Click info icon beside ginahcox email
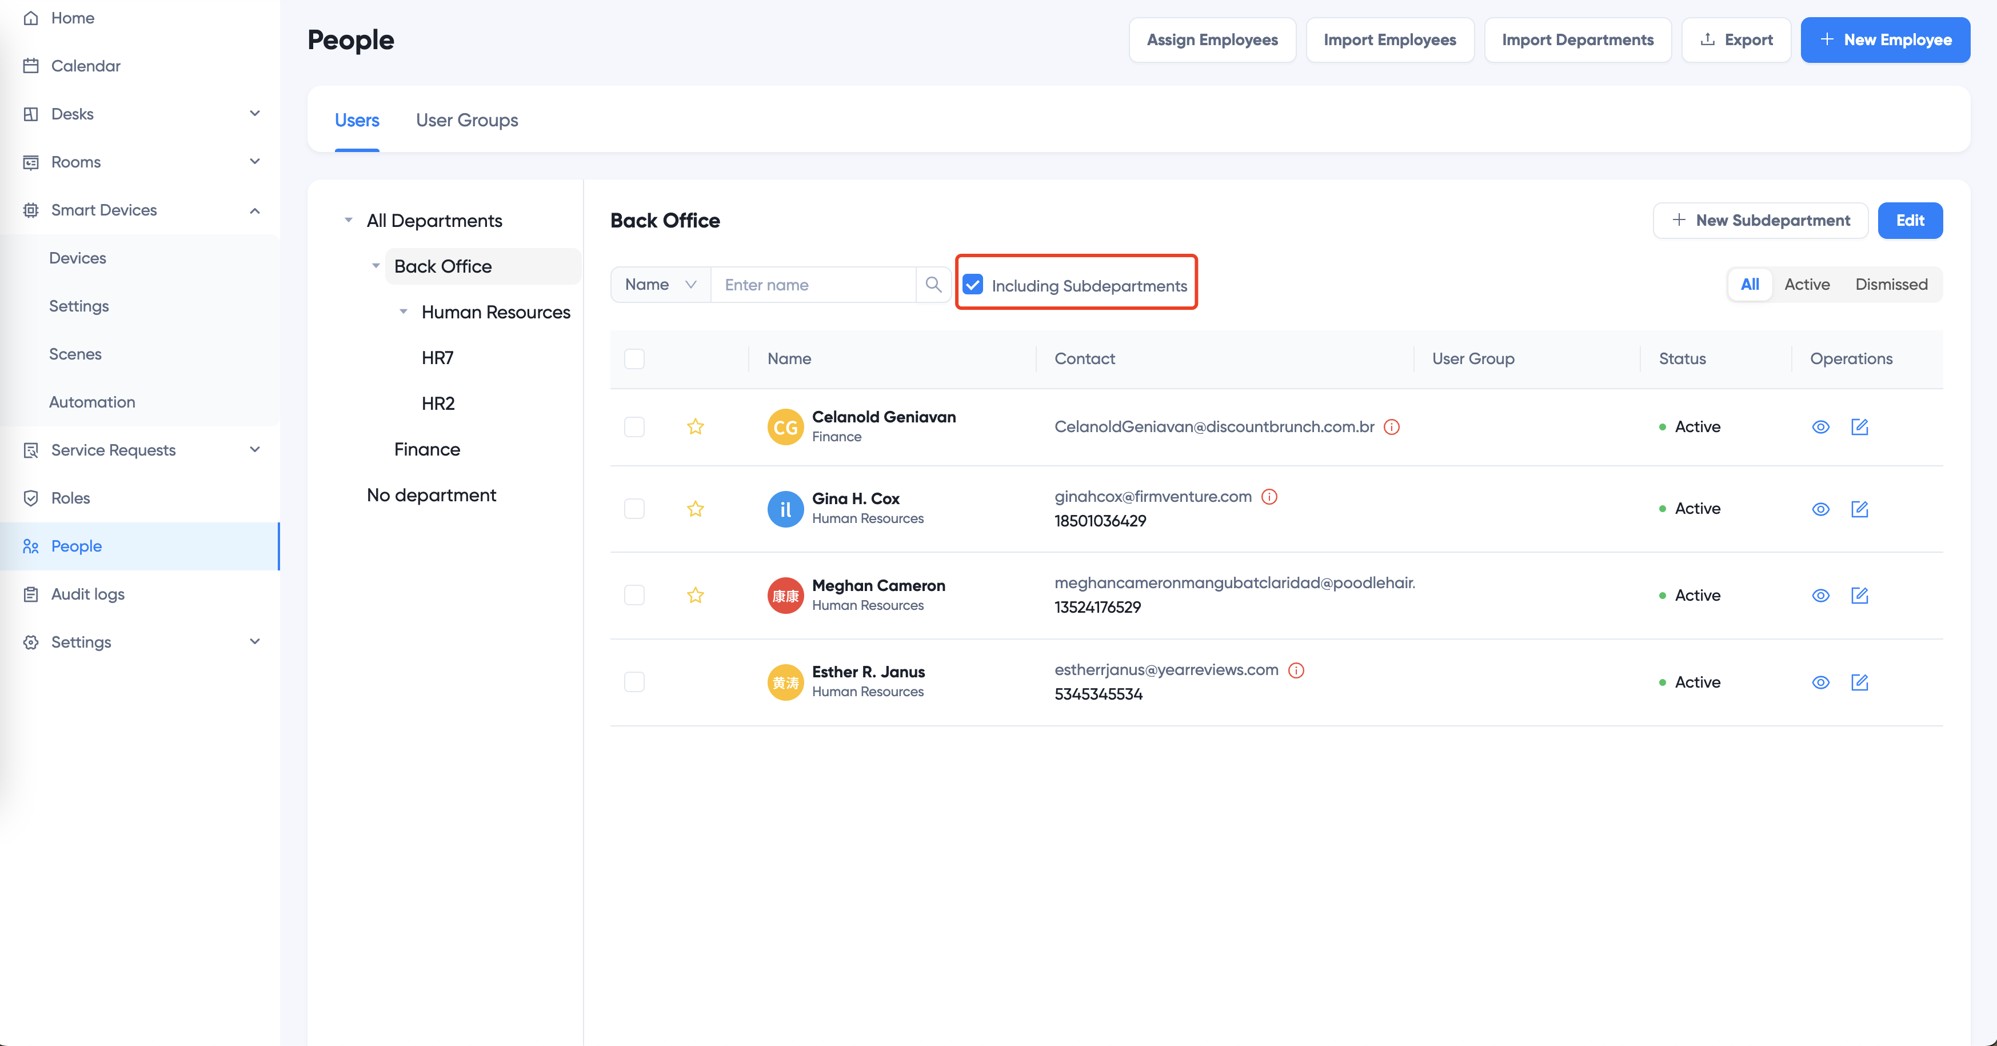 pyautogui.click(x=1269, y=497)
